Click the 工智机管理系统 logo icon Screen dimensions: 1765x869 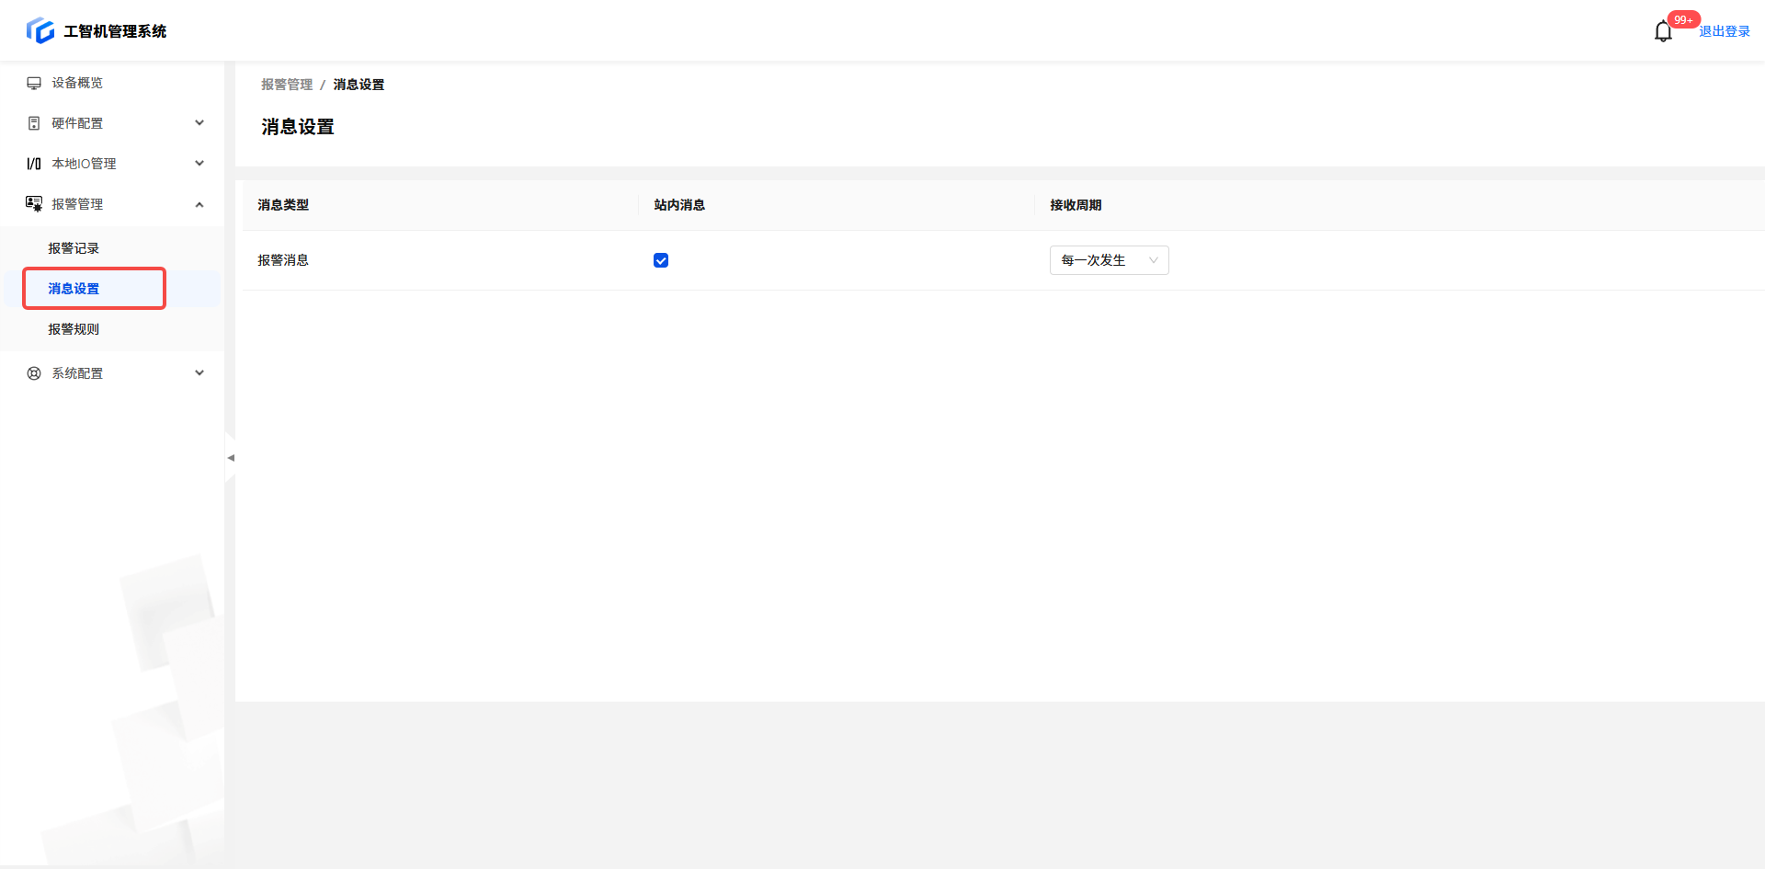[x=40, y=30]
